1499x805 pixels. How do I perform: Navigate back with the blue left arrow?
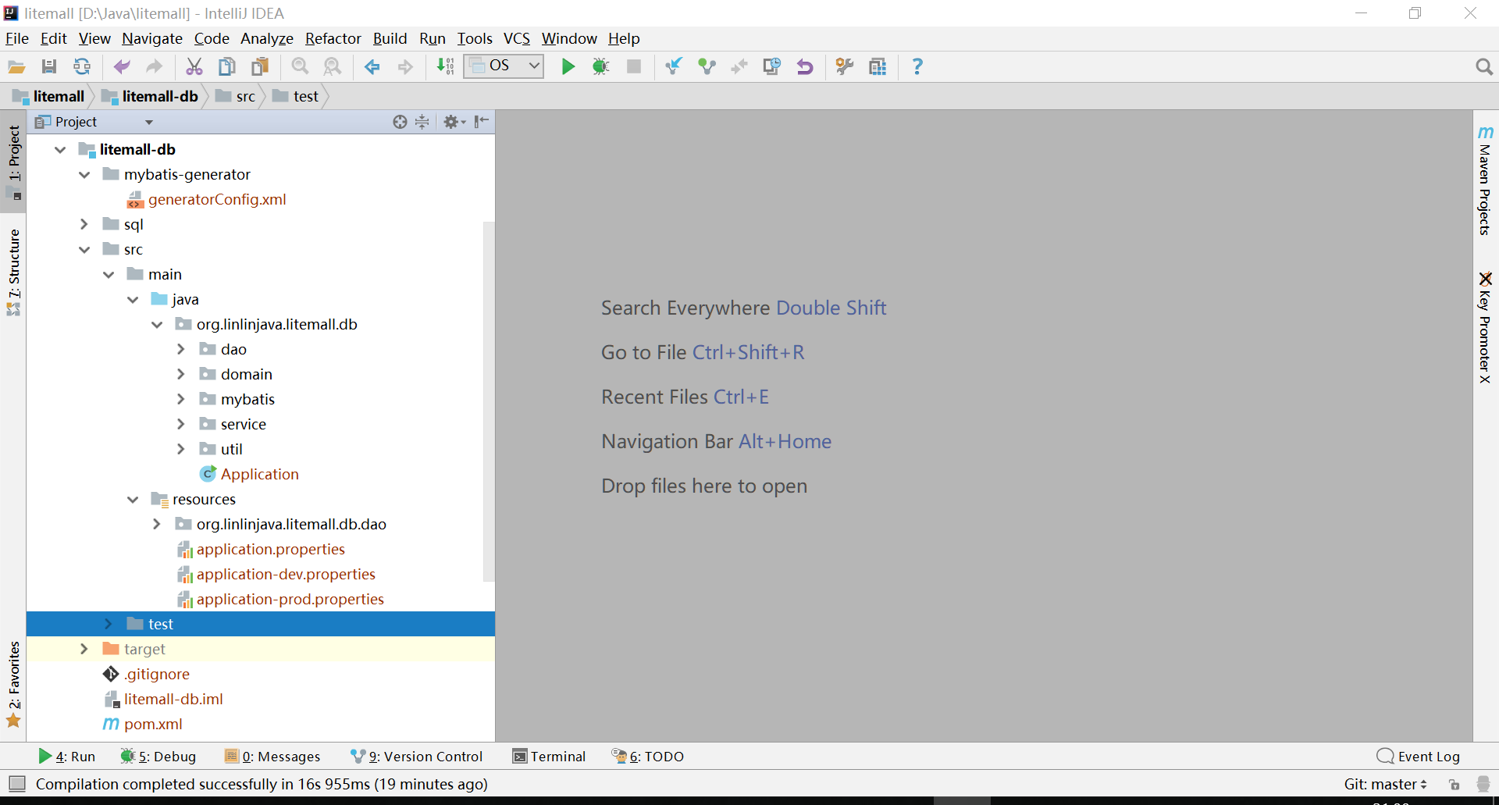tap(372, 67)
